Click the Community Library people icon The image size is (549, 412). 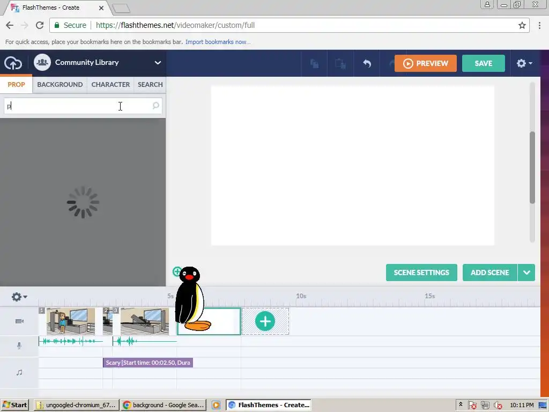point(42,62)
